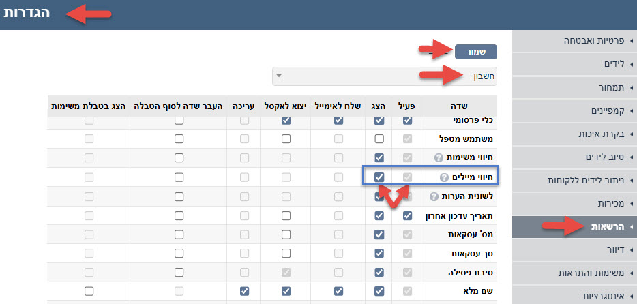Open the קמפיינים settings menu item
The image size is (637, 304).
(x=574, y=110)
